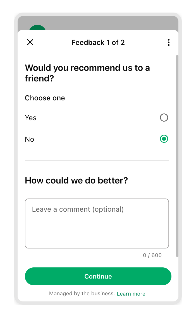Open the three-dot more options menu
The height and width of the screenshot is (319, 196).
(168, 42)
